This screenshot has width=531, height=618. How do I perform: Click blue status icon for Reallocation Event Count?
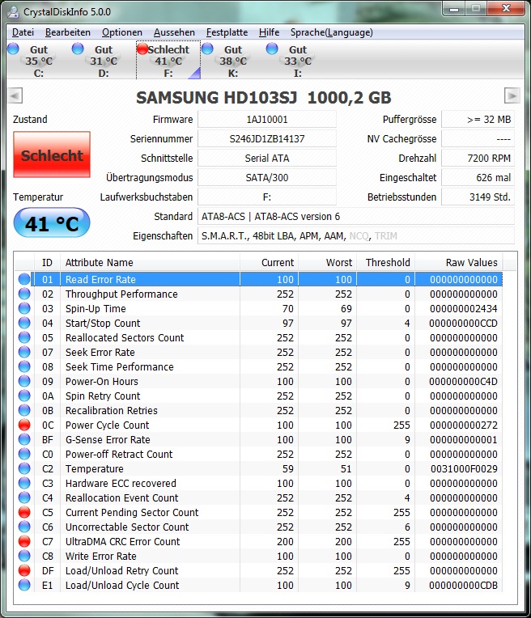click(24, 497)
